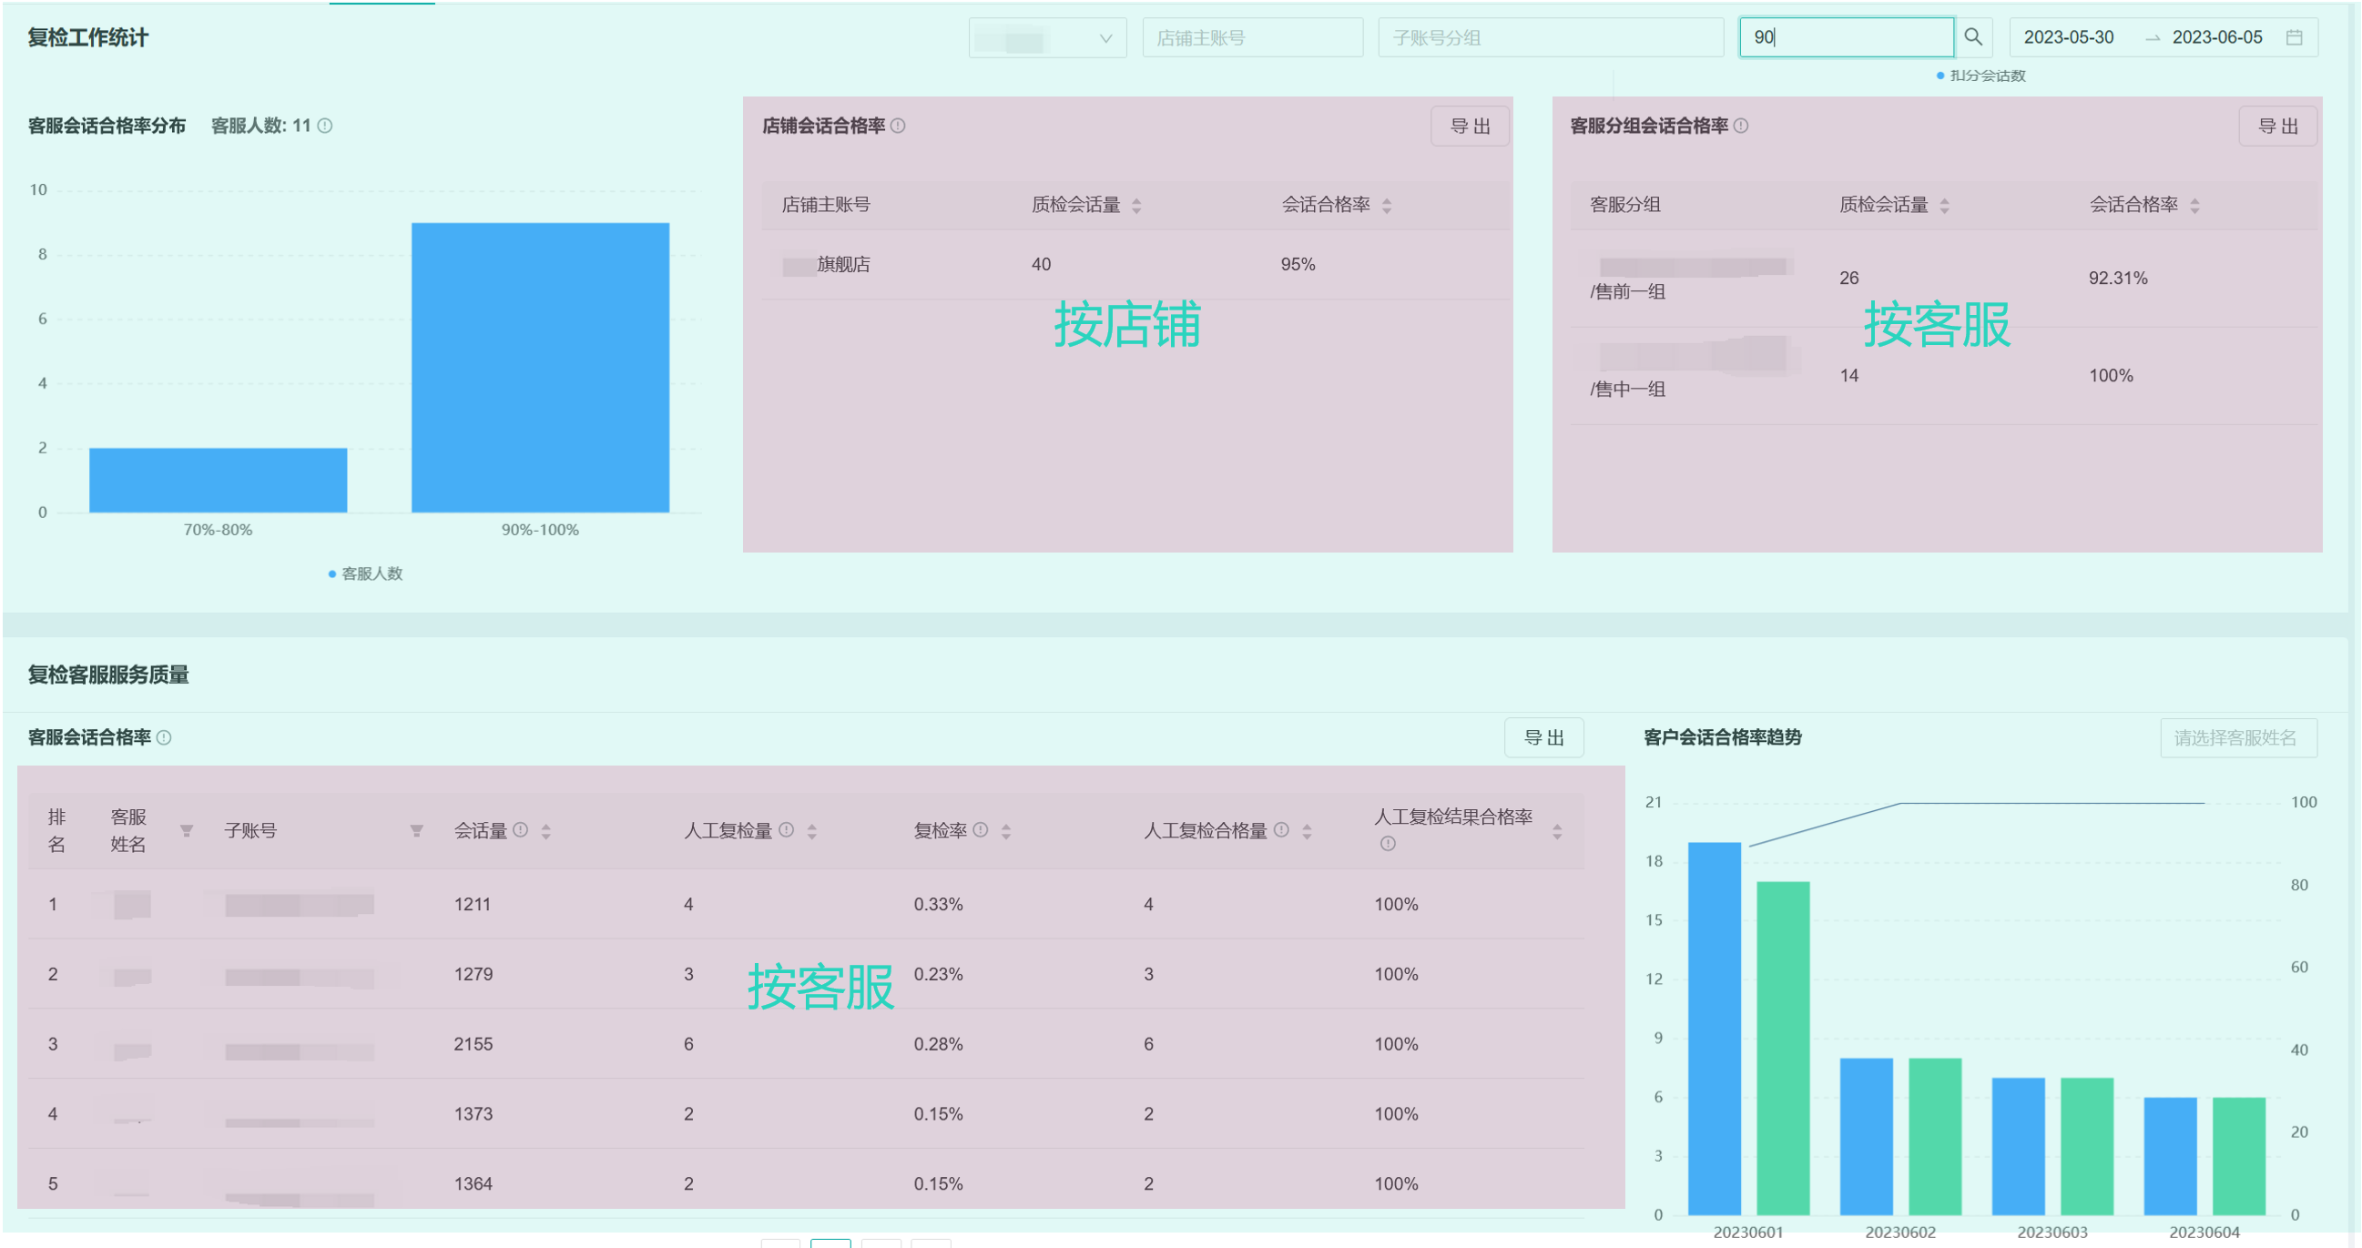Click 会话量 value 1211 in row 1

point(473,905)
